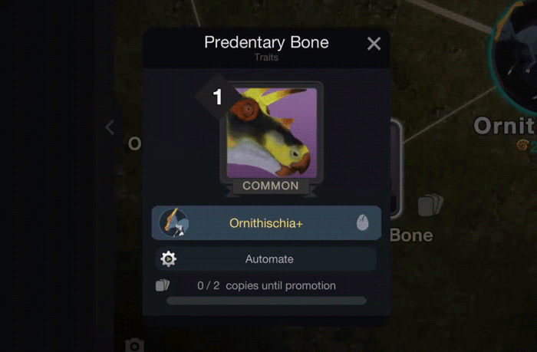The width and height of the screenshot is (537, 352).
Task: Click the Traits subtitle label
Action: click(x=266, y=58)
